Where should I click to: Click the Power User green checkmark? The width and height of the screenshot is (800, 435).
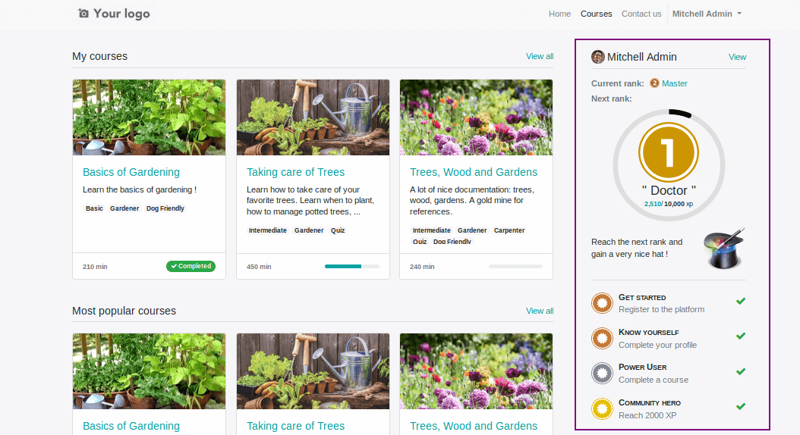click(x=741, y=371)
